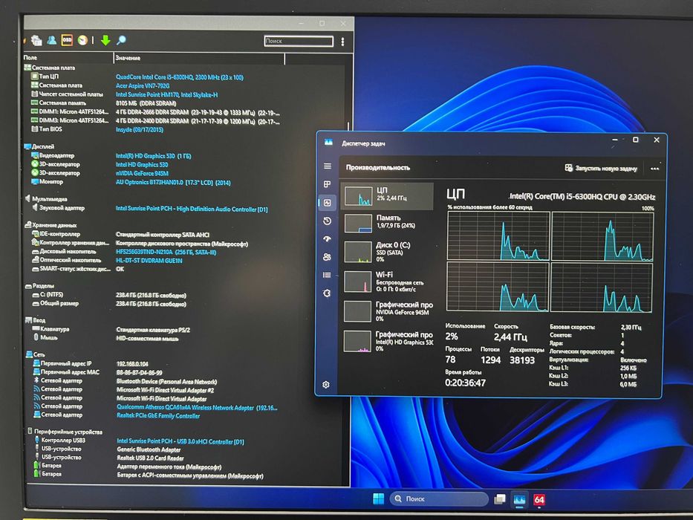
Task: Focus the Поиск search field in AIDA64
Action: tap(299, 41)
